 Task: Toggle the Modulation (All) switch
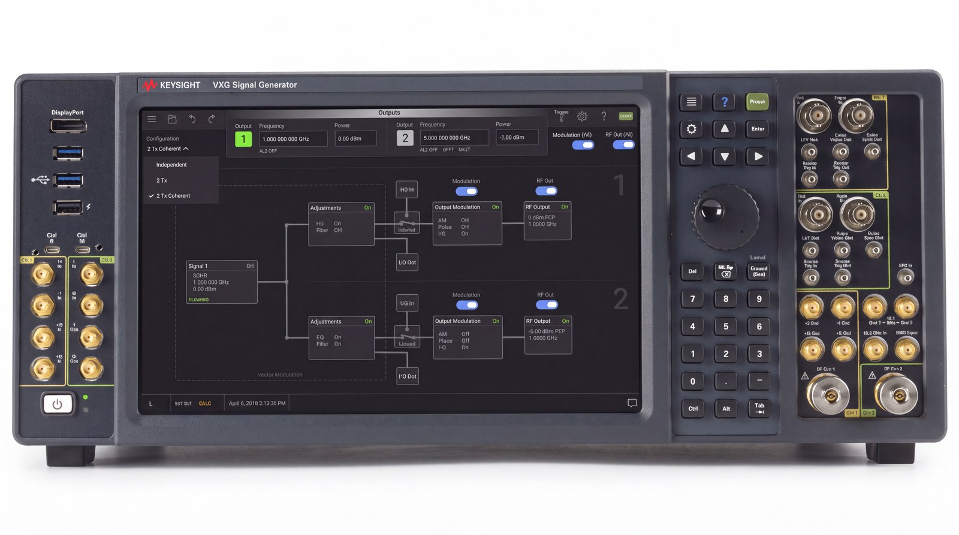point(583,145)
